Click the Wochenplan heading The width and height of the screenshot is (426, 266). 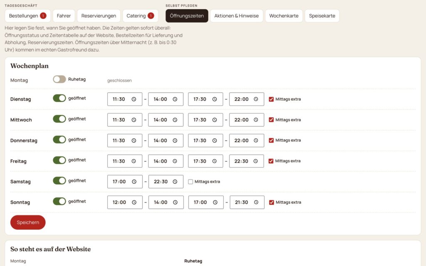30,66
